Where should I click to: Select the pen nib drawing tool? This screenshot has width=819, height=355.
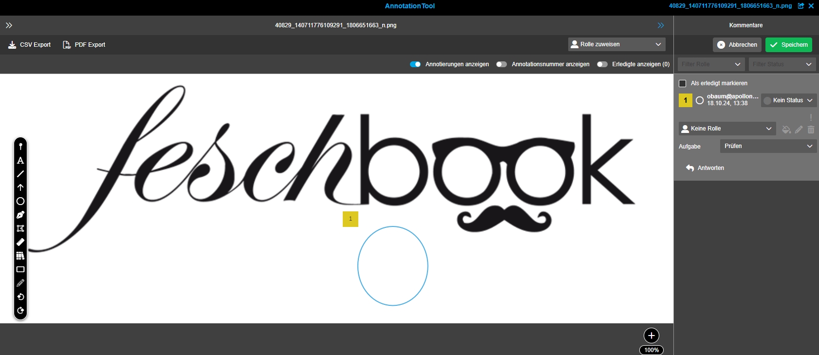point(20,215)
